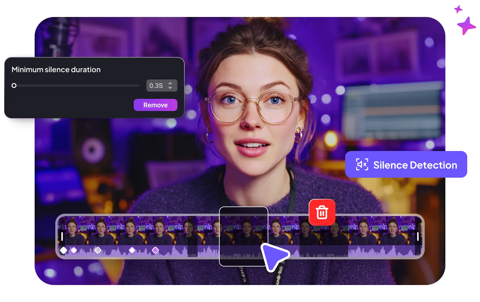Click the Silence Detection button
This screenshot has height=302, width=480.
tap(406, 165)
